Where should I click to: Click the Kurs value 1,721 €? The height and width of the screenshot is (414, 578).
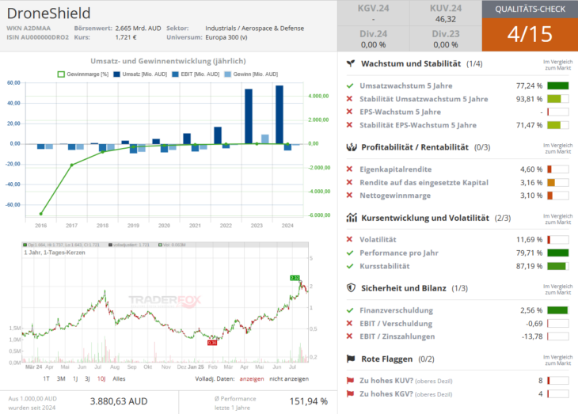126,37
